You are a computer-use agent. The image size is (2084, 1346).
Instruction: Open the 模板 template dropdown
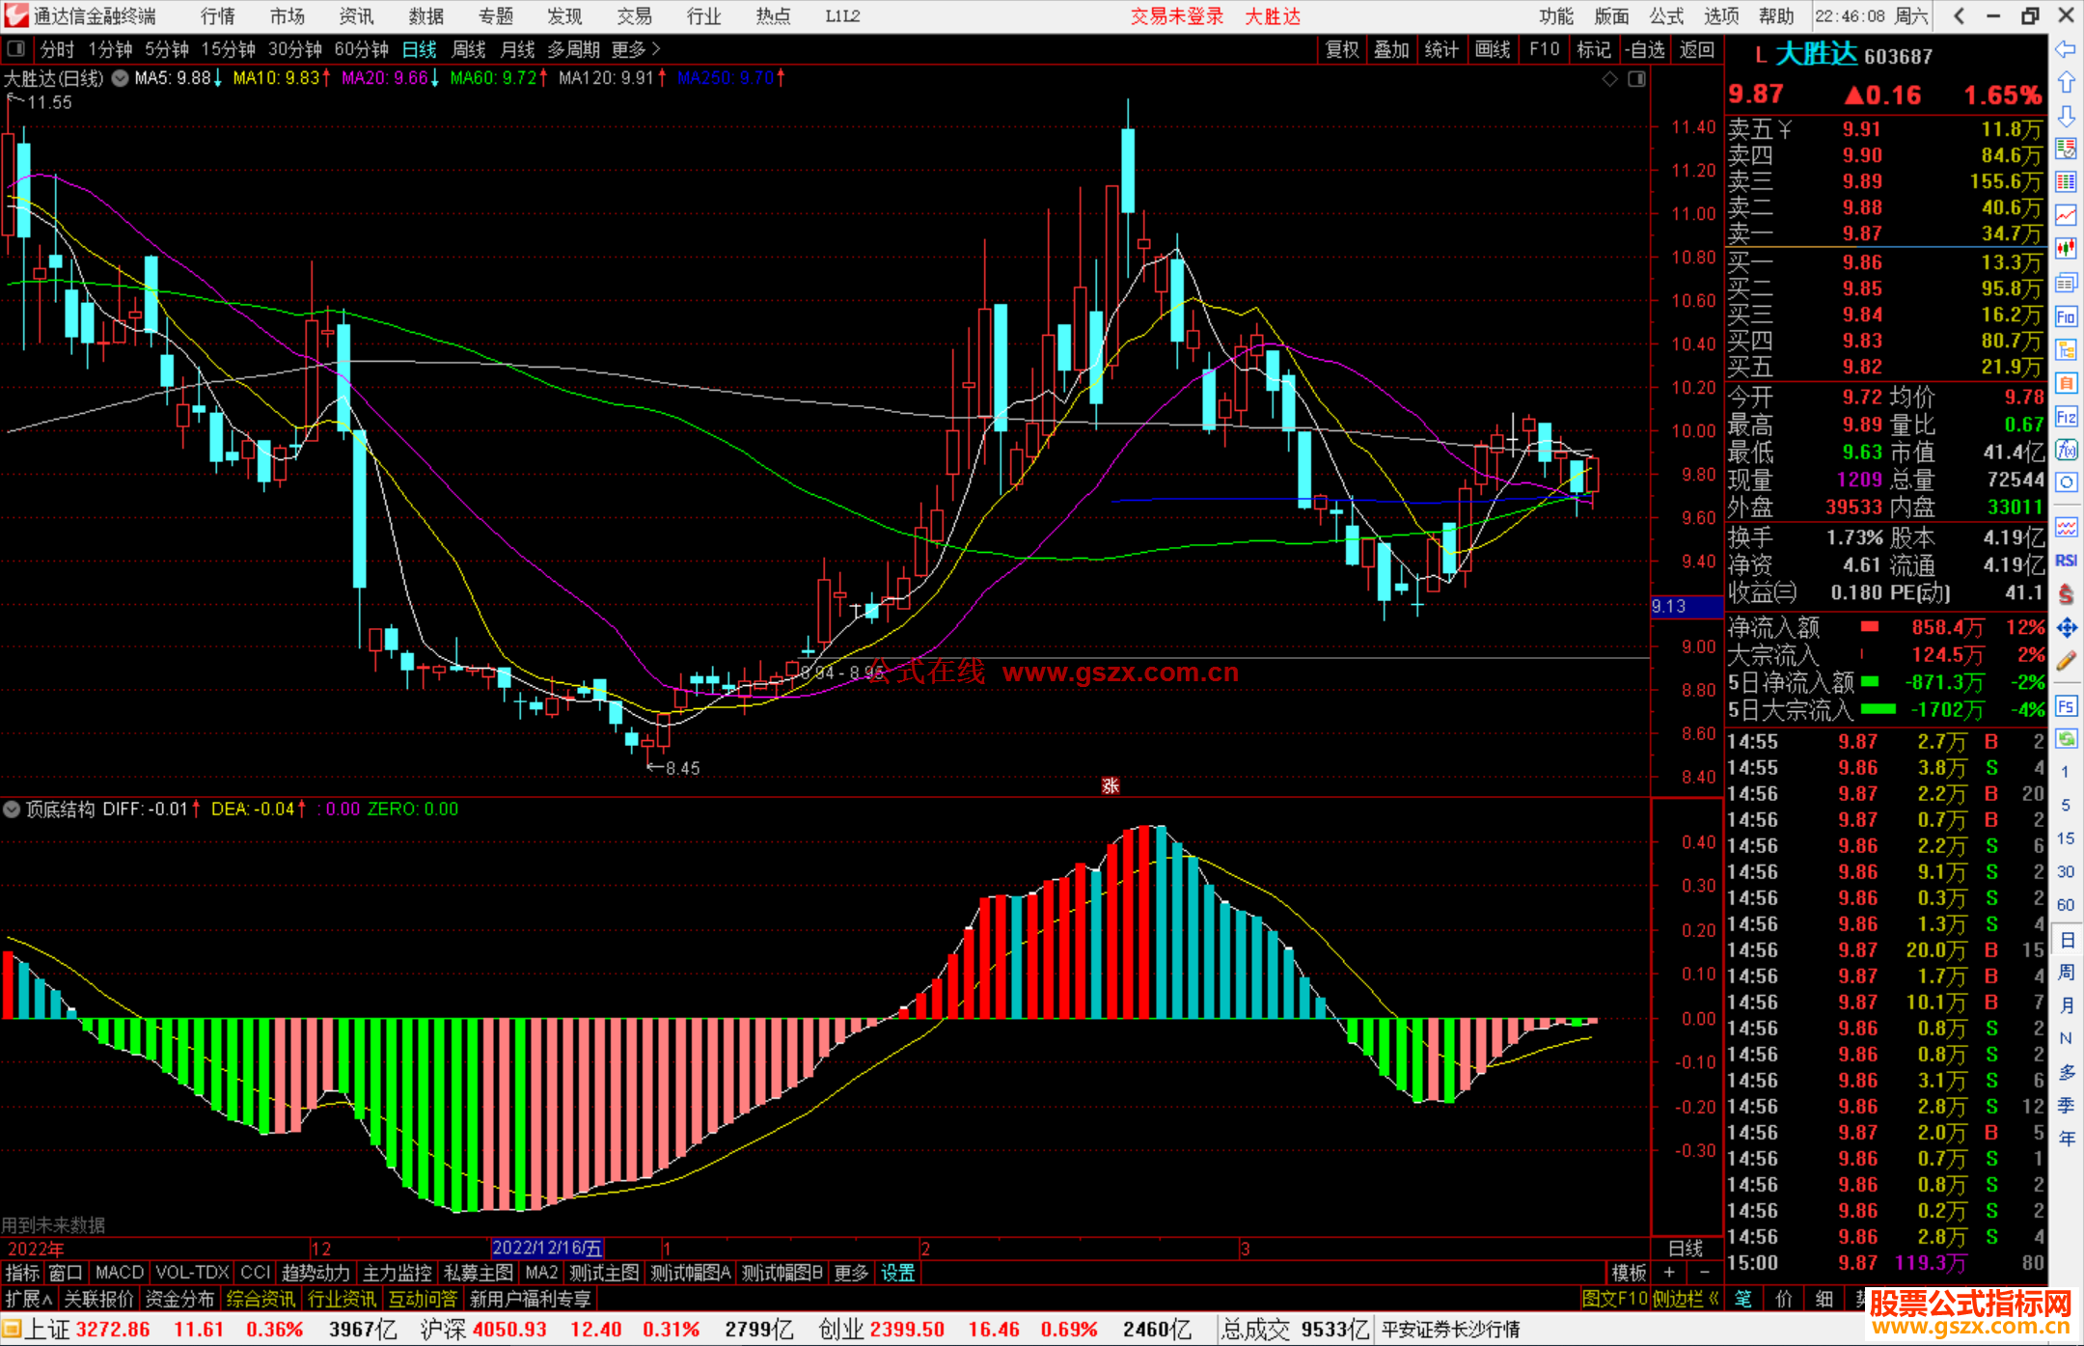[1629, 1273]
